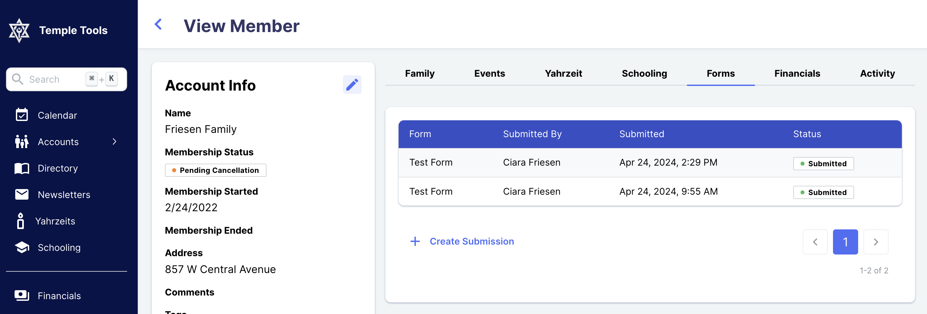Switch to the Family tab
Image resolution: width=927 pixels, height=314 pixels.
[x=419, y=73]
